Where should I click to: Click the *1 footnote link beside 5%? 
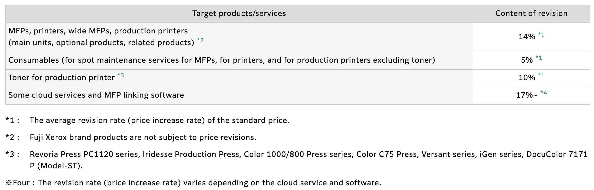pyautogui.click(x=539, y=58)
